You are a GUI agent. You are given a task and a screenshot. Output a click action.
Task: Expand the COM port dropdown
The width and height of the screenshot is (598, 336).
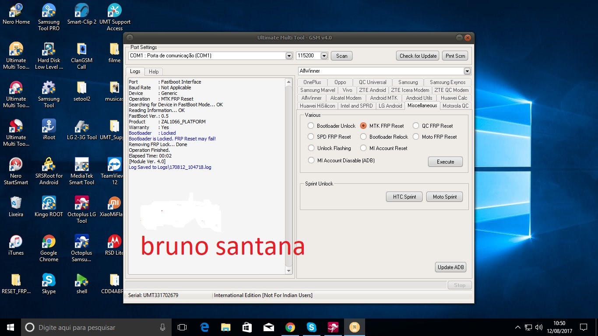pos(289,56)
